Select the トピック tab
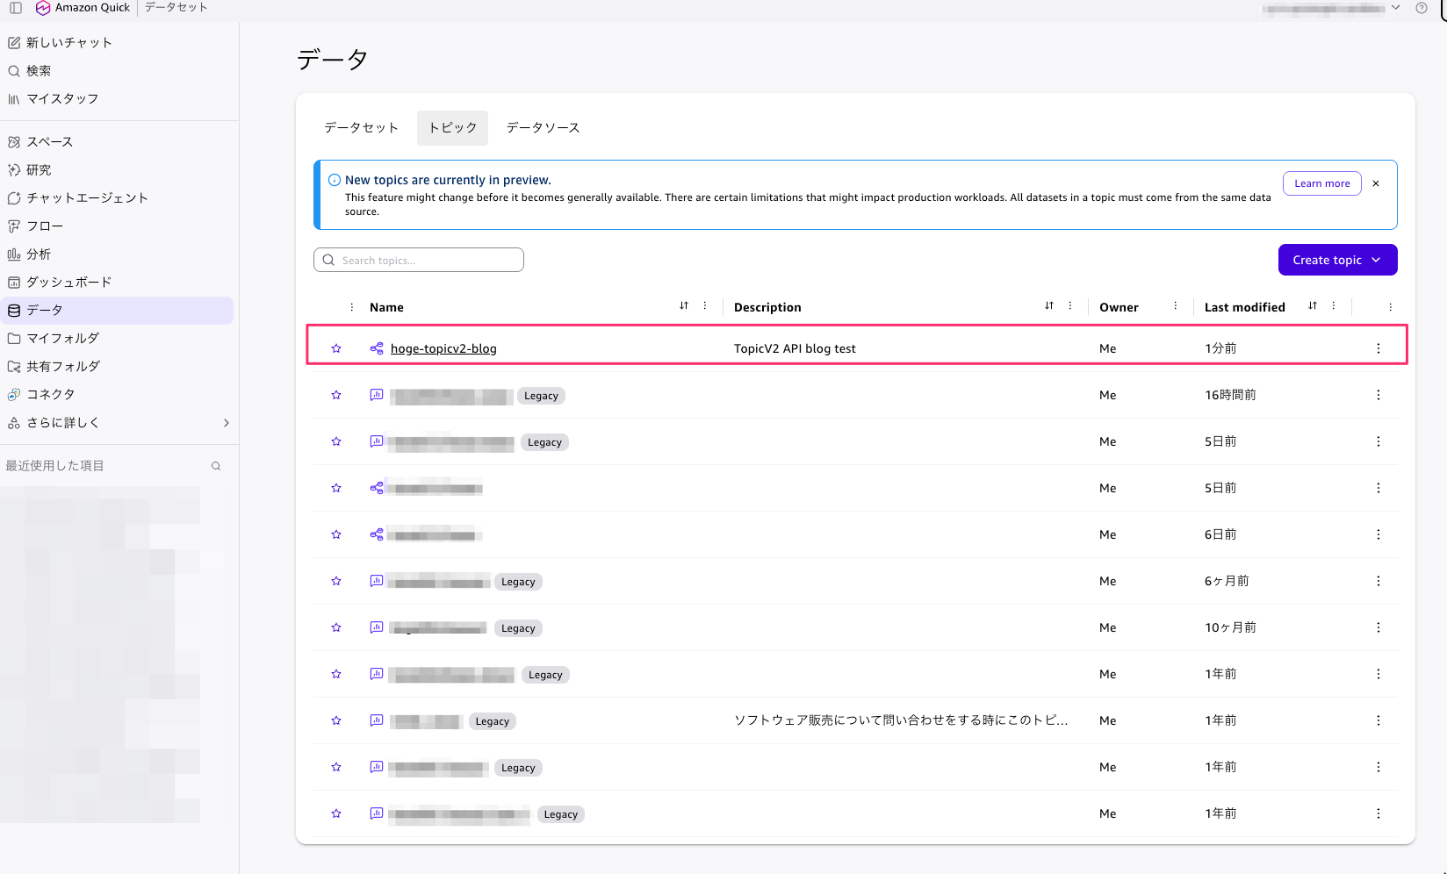Viewport: 1447px width, 874px height. tap(452, 128)
